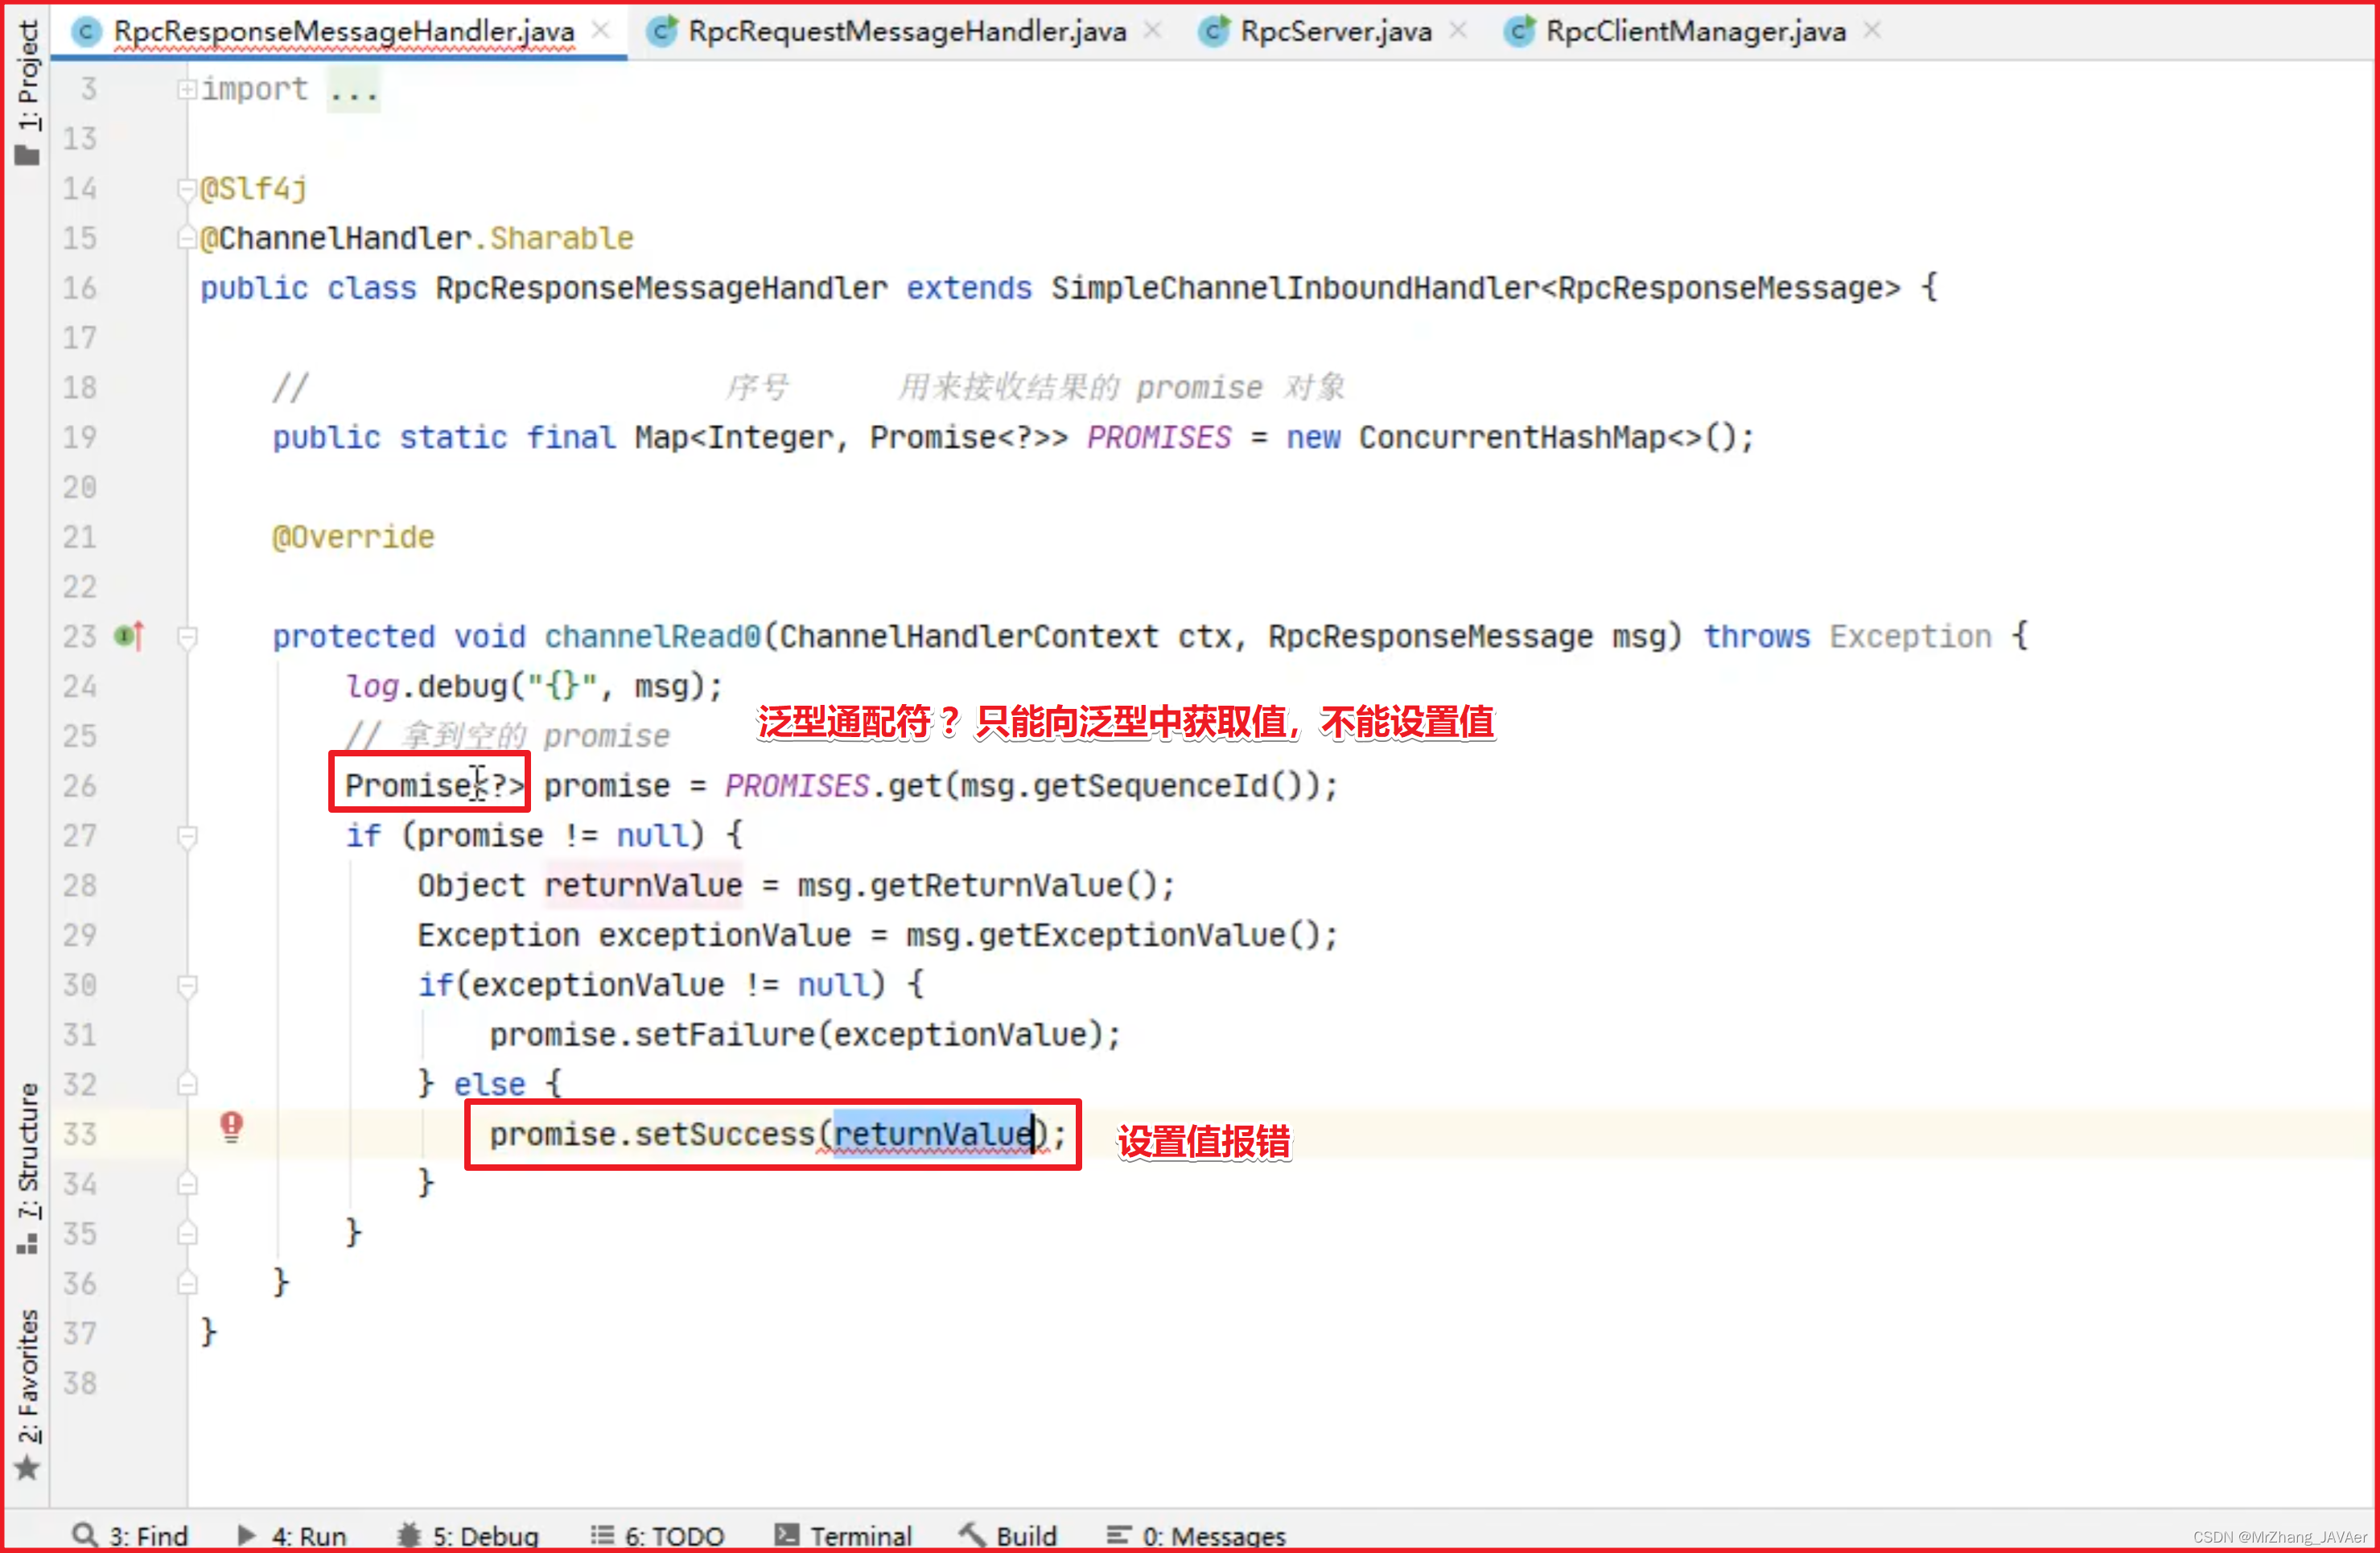Expand the collapsed import block
This screenshot has width=2380, height=1553.
click(x=186, y=89)
